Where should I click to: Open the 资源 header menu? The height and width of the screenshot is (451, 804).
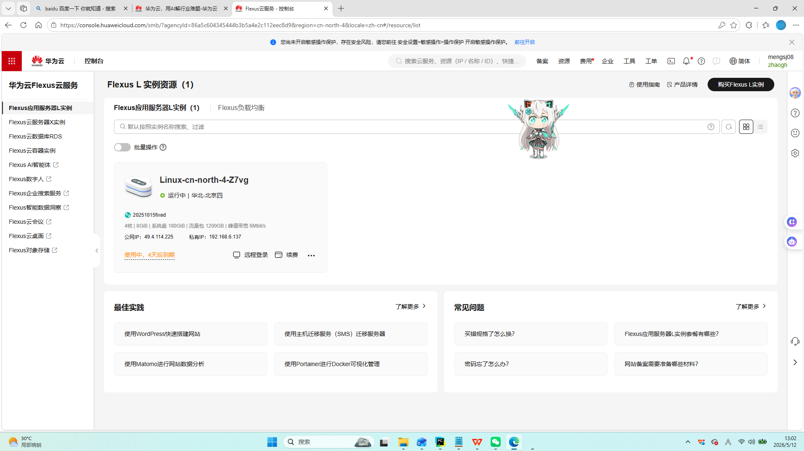point(564,61)
